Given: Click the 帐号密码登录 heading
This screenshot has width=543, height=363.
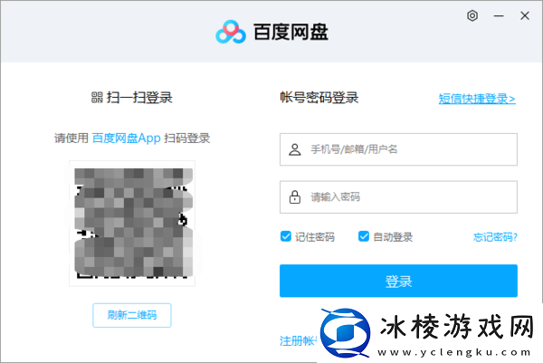Looking at the screenshot, I should tap(319, 98).
